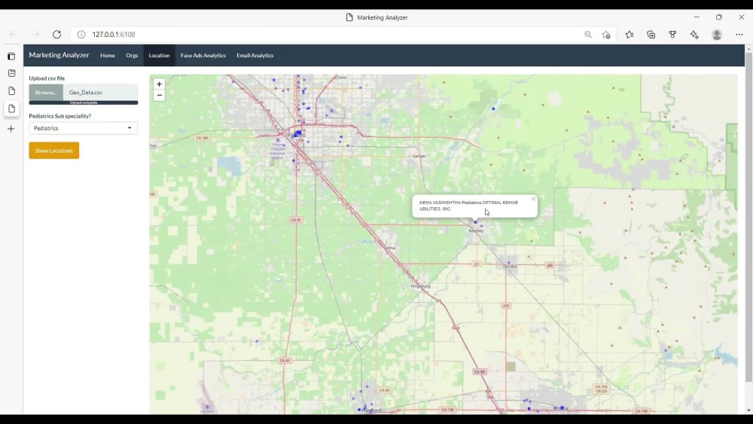The image size is (753, 424).
Task: Open Email Analytics page
Action: [x=255, y=55]
